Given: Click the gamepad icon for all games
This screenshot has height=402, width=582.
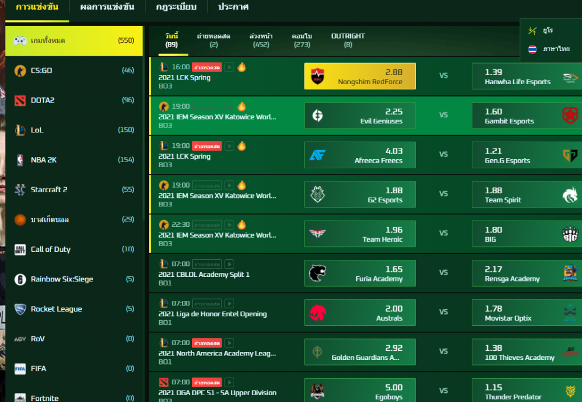Looking at the screenshot, I should click(20, 40).
